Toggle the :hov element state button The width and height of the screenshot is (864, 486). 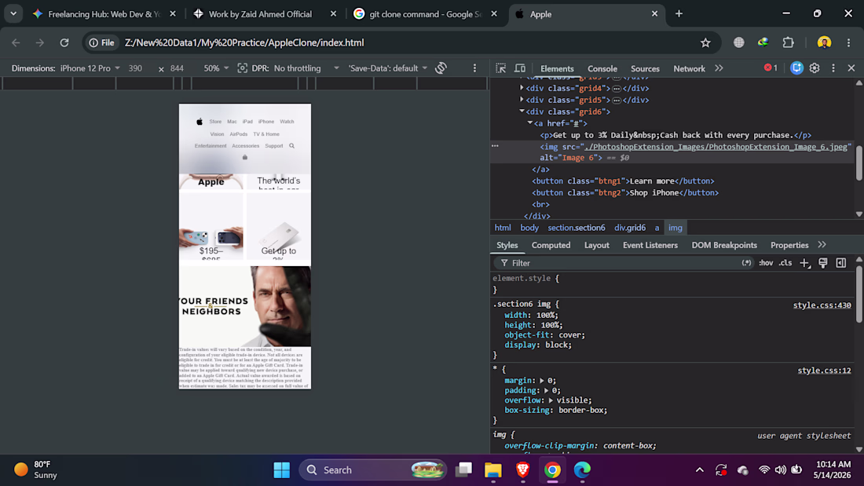765,263
